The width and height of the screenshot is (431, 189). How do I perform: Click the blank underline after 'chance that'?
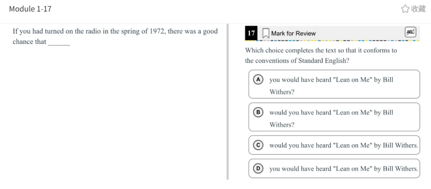point(59,43)
